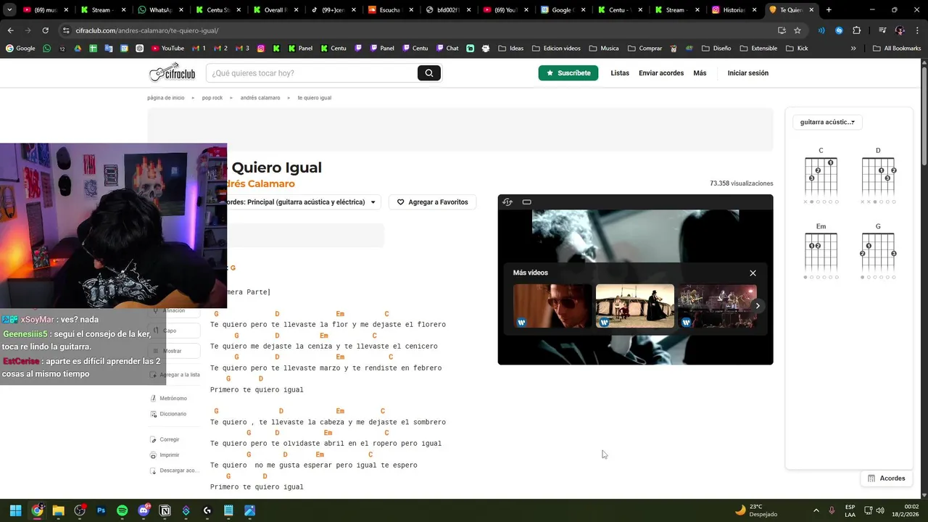Viewport: 928px width, 522px height.
Task: Click Agregar a Favoritos button
Action: click(x=433, y=202)
